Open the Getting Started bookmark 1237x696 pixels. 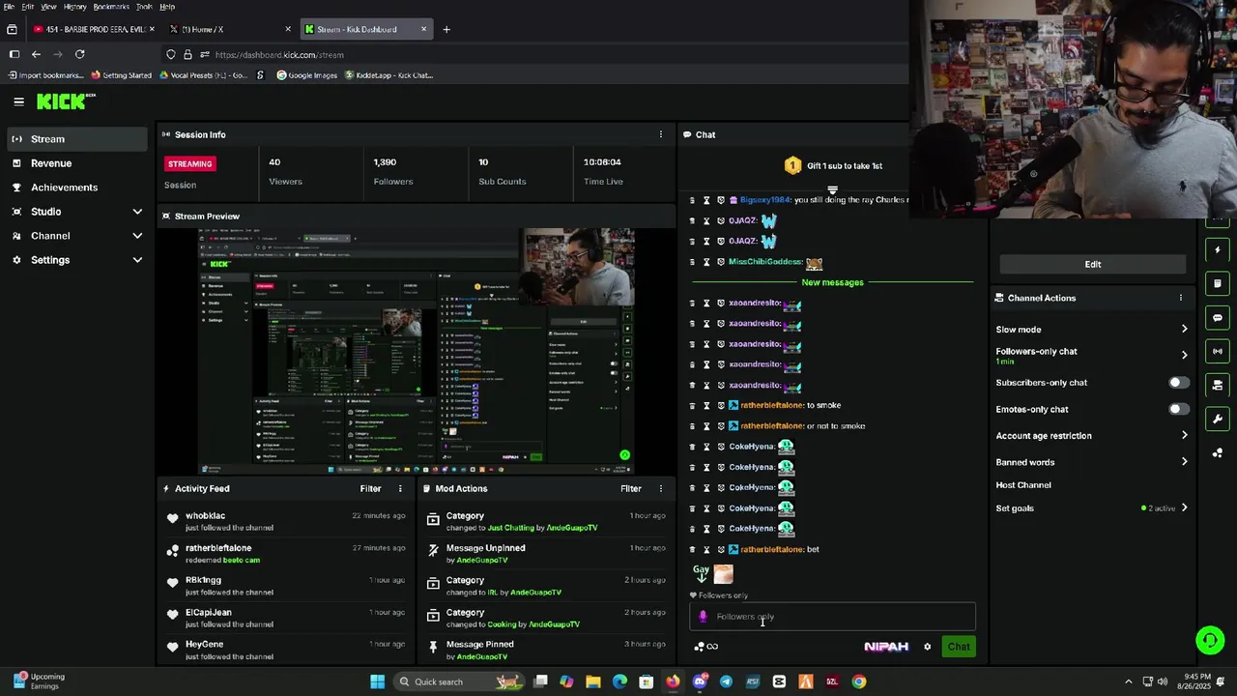tap(121, 75)
